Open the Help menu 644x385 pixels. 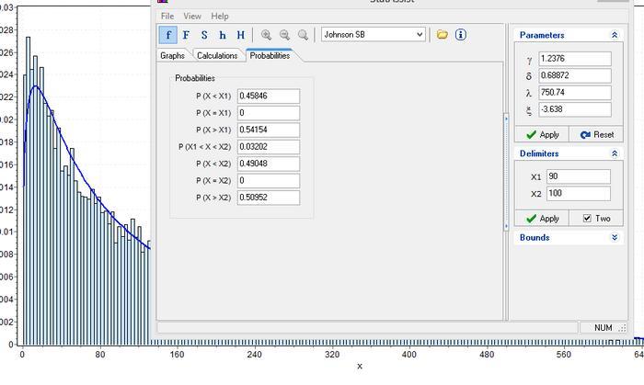click(x=220, y=16)
